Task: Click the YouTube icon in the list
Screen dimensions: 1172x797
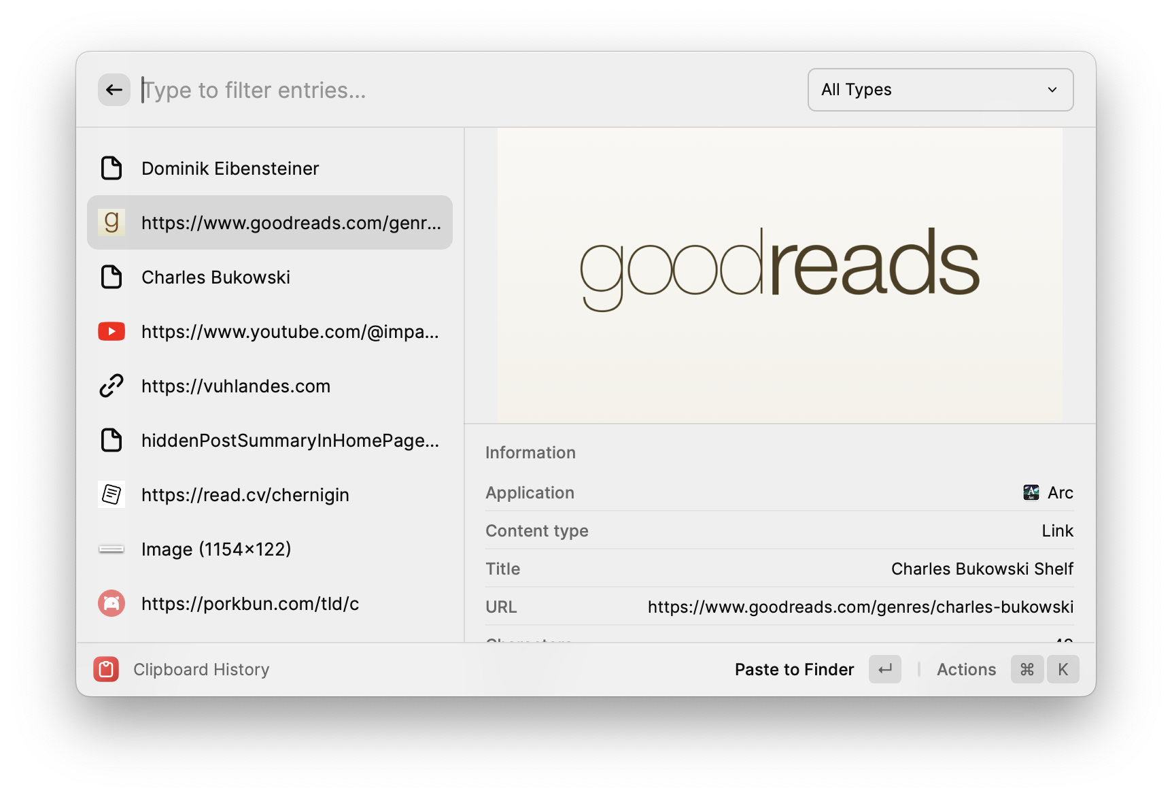Action: point(111,331)
